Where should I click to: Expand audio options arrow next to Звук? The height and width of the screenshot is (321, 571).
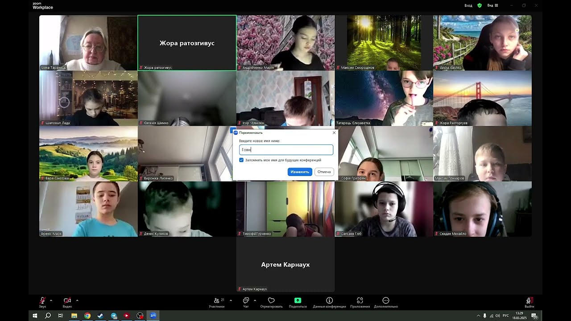(x=51, y=300)
